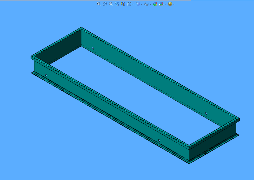Click the View Settings gold sphere icon
This screenshot has height=180, width=254.
click(x=170, y=4)
